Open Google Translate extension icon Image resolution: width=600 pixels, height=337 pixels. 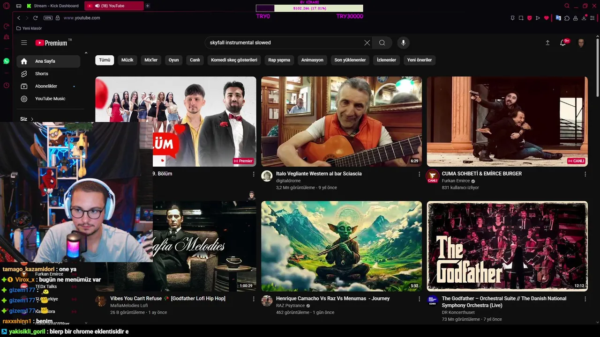558,18
